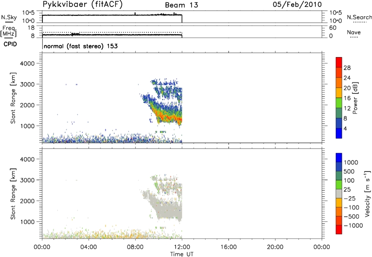Click the 18 tick on frequency axis
372x257 pixels.
[x=31, y=27]
